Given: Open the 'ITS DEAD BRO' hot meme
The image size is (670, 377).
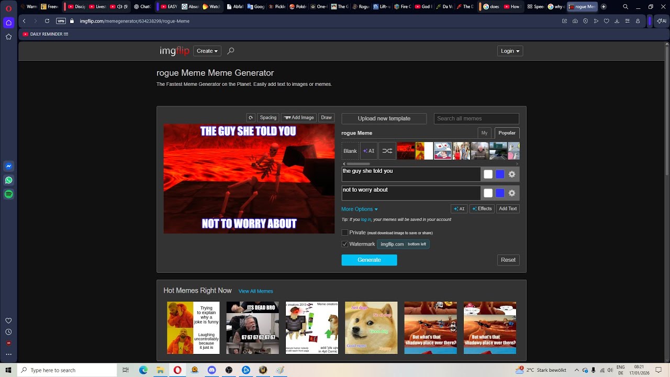Looking at the screenshot, I should (253, 328).
